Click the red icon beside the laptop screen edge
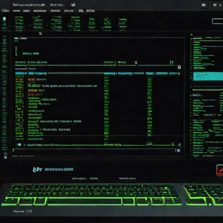The width and height of the screenshot is (223, 223). [220, 170]
